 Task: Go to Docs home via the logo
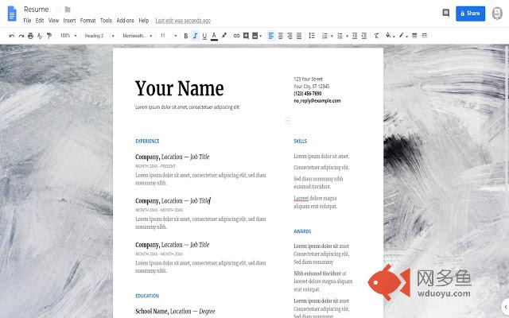click(x=12, y=14)
